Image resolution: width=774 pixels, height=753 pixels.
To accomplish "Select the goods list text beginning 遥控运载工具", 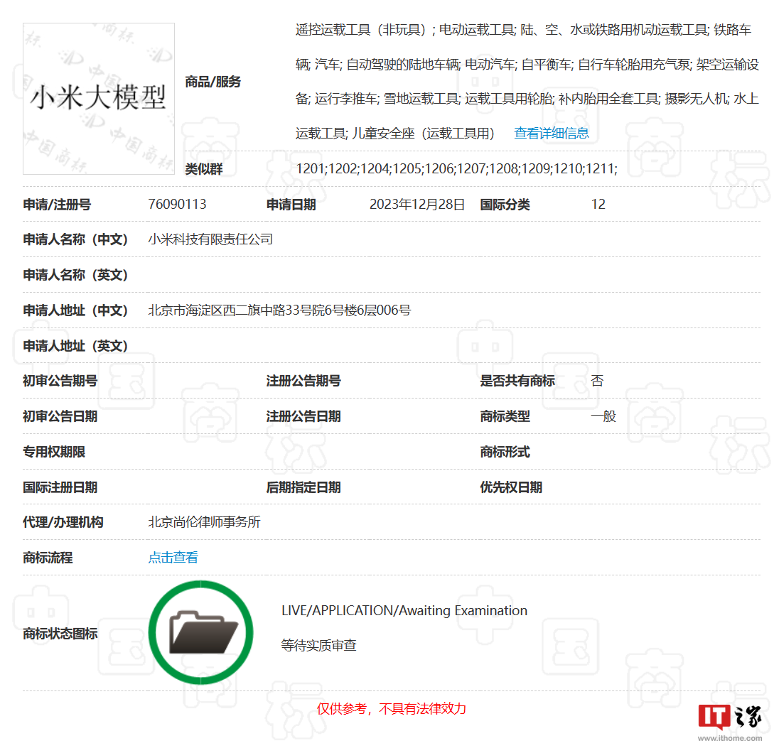I will pyautogui.click(x=527, y=82).
